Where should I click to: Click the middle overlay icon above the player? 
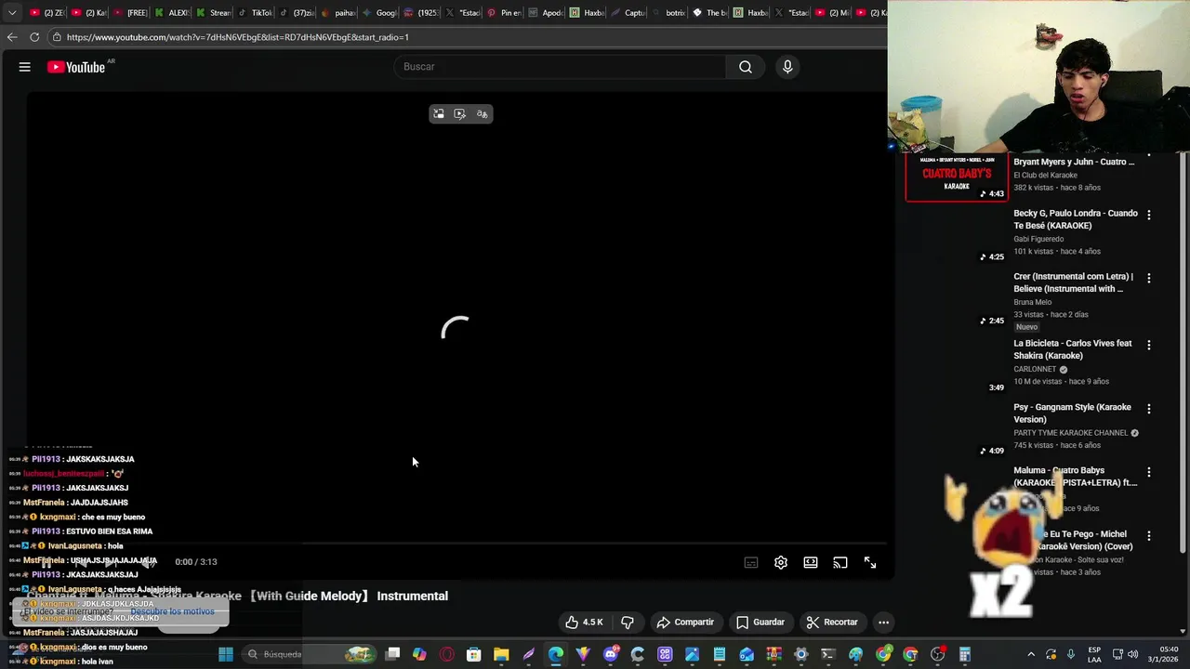click(460, 114)
